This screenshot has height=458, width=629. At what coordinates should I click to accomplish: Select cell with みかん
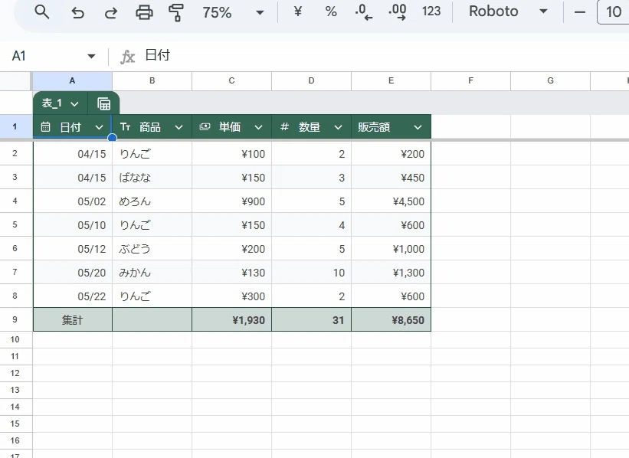point(152,273)
